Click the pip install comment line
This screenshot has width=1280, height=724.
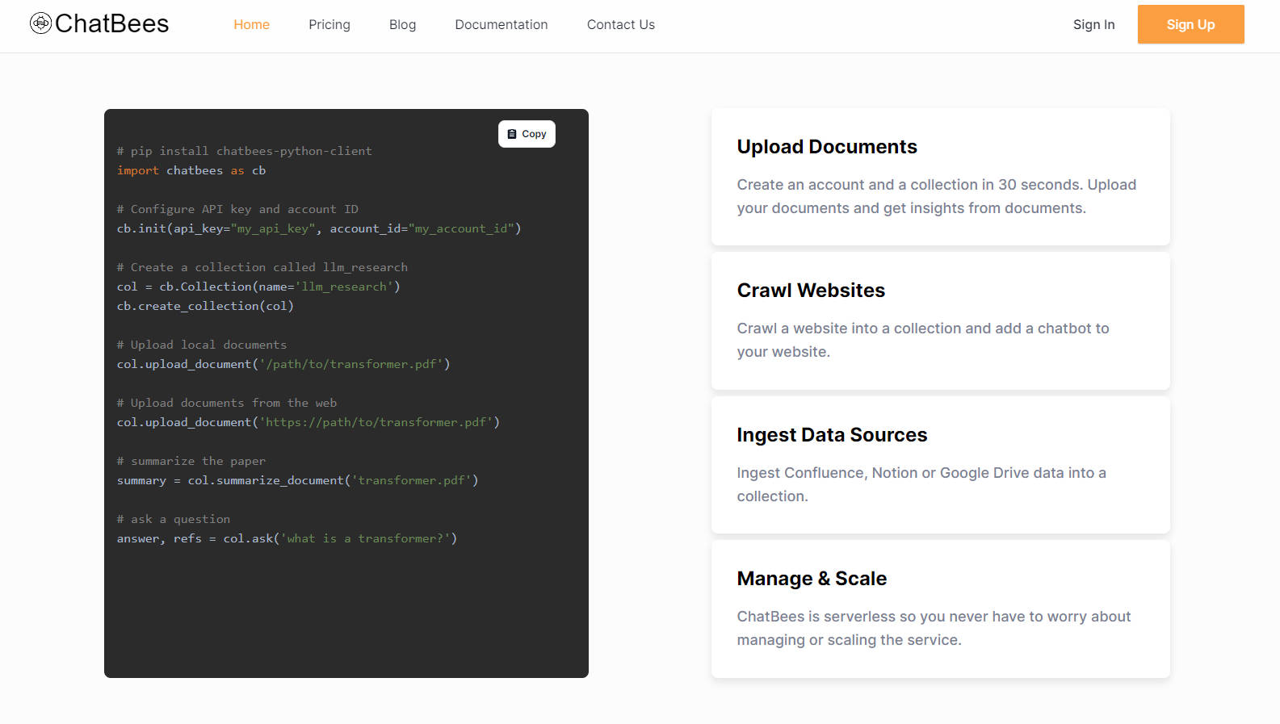coord(244,151)
